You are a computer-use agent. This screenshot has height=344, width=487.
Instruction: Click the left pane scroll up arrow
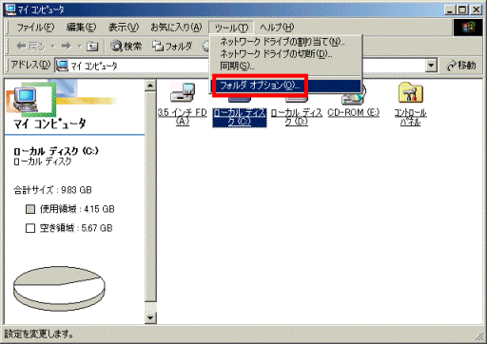150,86
